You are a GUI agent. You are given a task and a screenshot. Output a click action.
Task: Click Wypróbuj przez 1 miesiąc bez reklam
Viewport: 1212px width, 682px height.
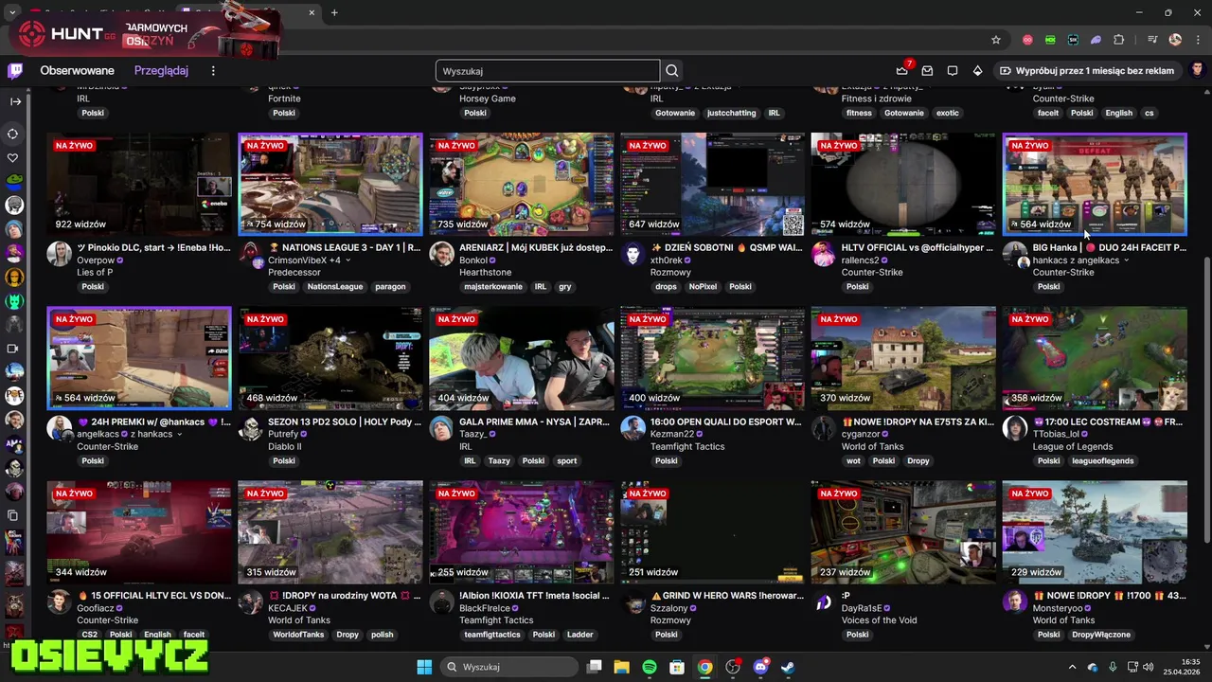pyautogui.click(x=1087, y=71)
